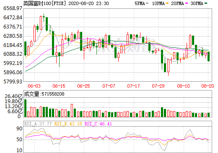Image resolution: width=218 pixels, height=153 pixels.
Task: Click the volume axis value 6.60亿
Action: pos(15,112)
